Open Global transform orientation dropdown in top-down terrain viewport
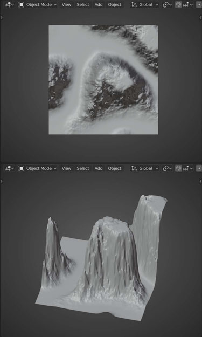This screenshot has width=202, height=337. [x=145, y=4]
